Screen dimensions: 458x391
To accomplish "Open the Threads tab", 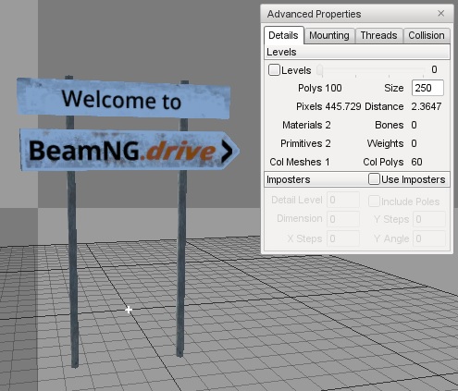I will pyautogui.click(x=378, y=36).
